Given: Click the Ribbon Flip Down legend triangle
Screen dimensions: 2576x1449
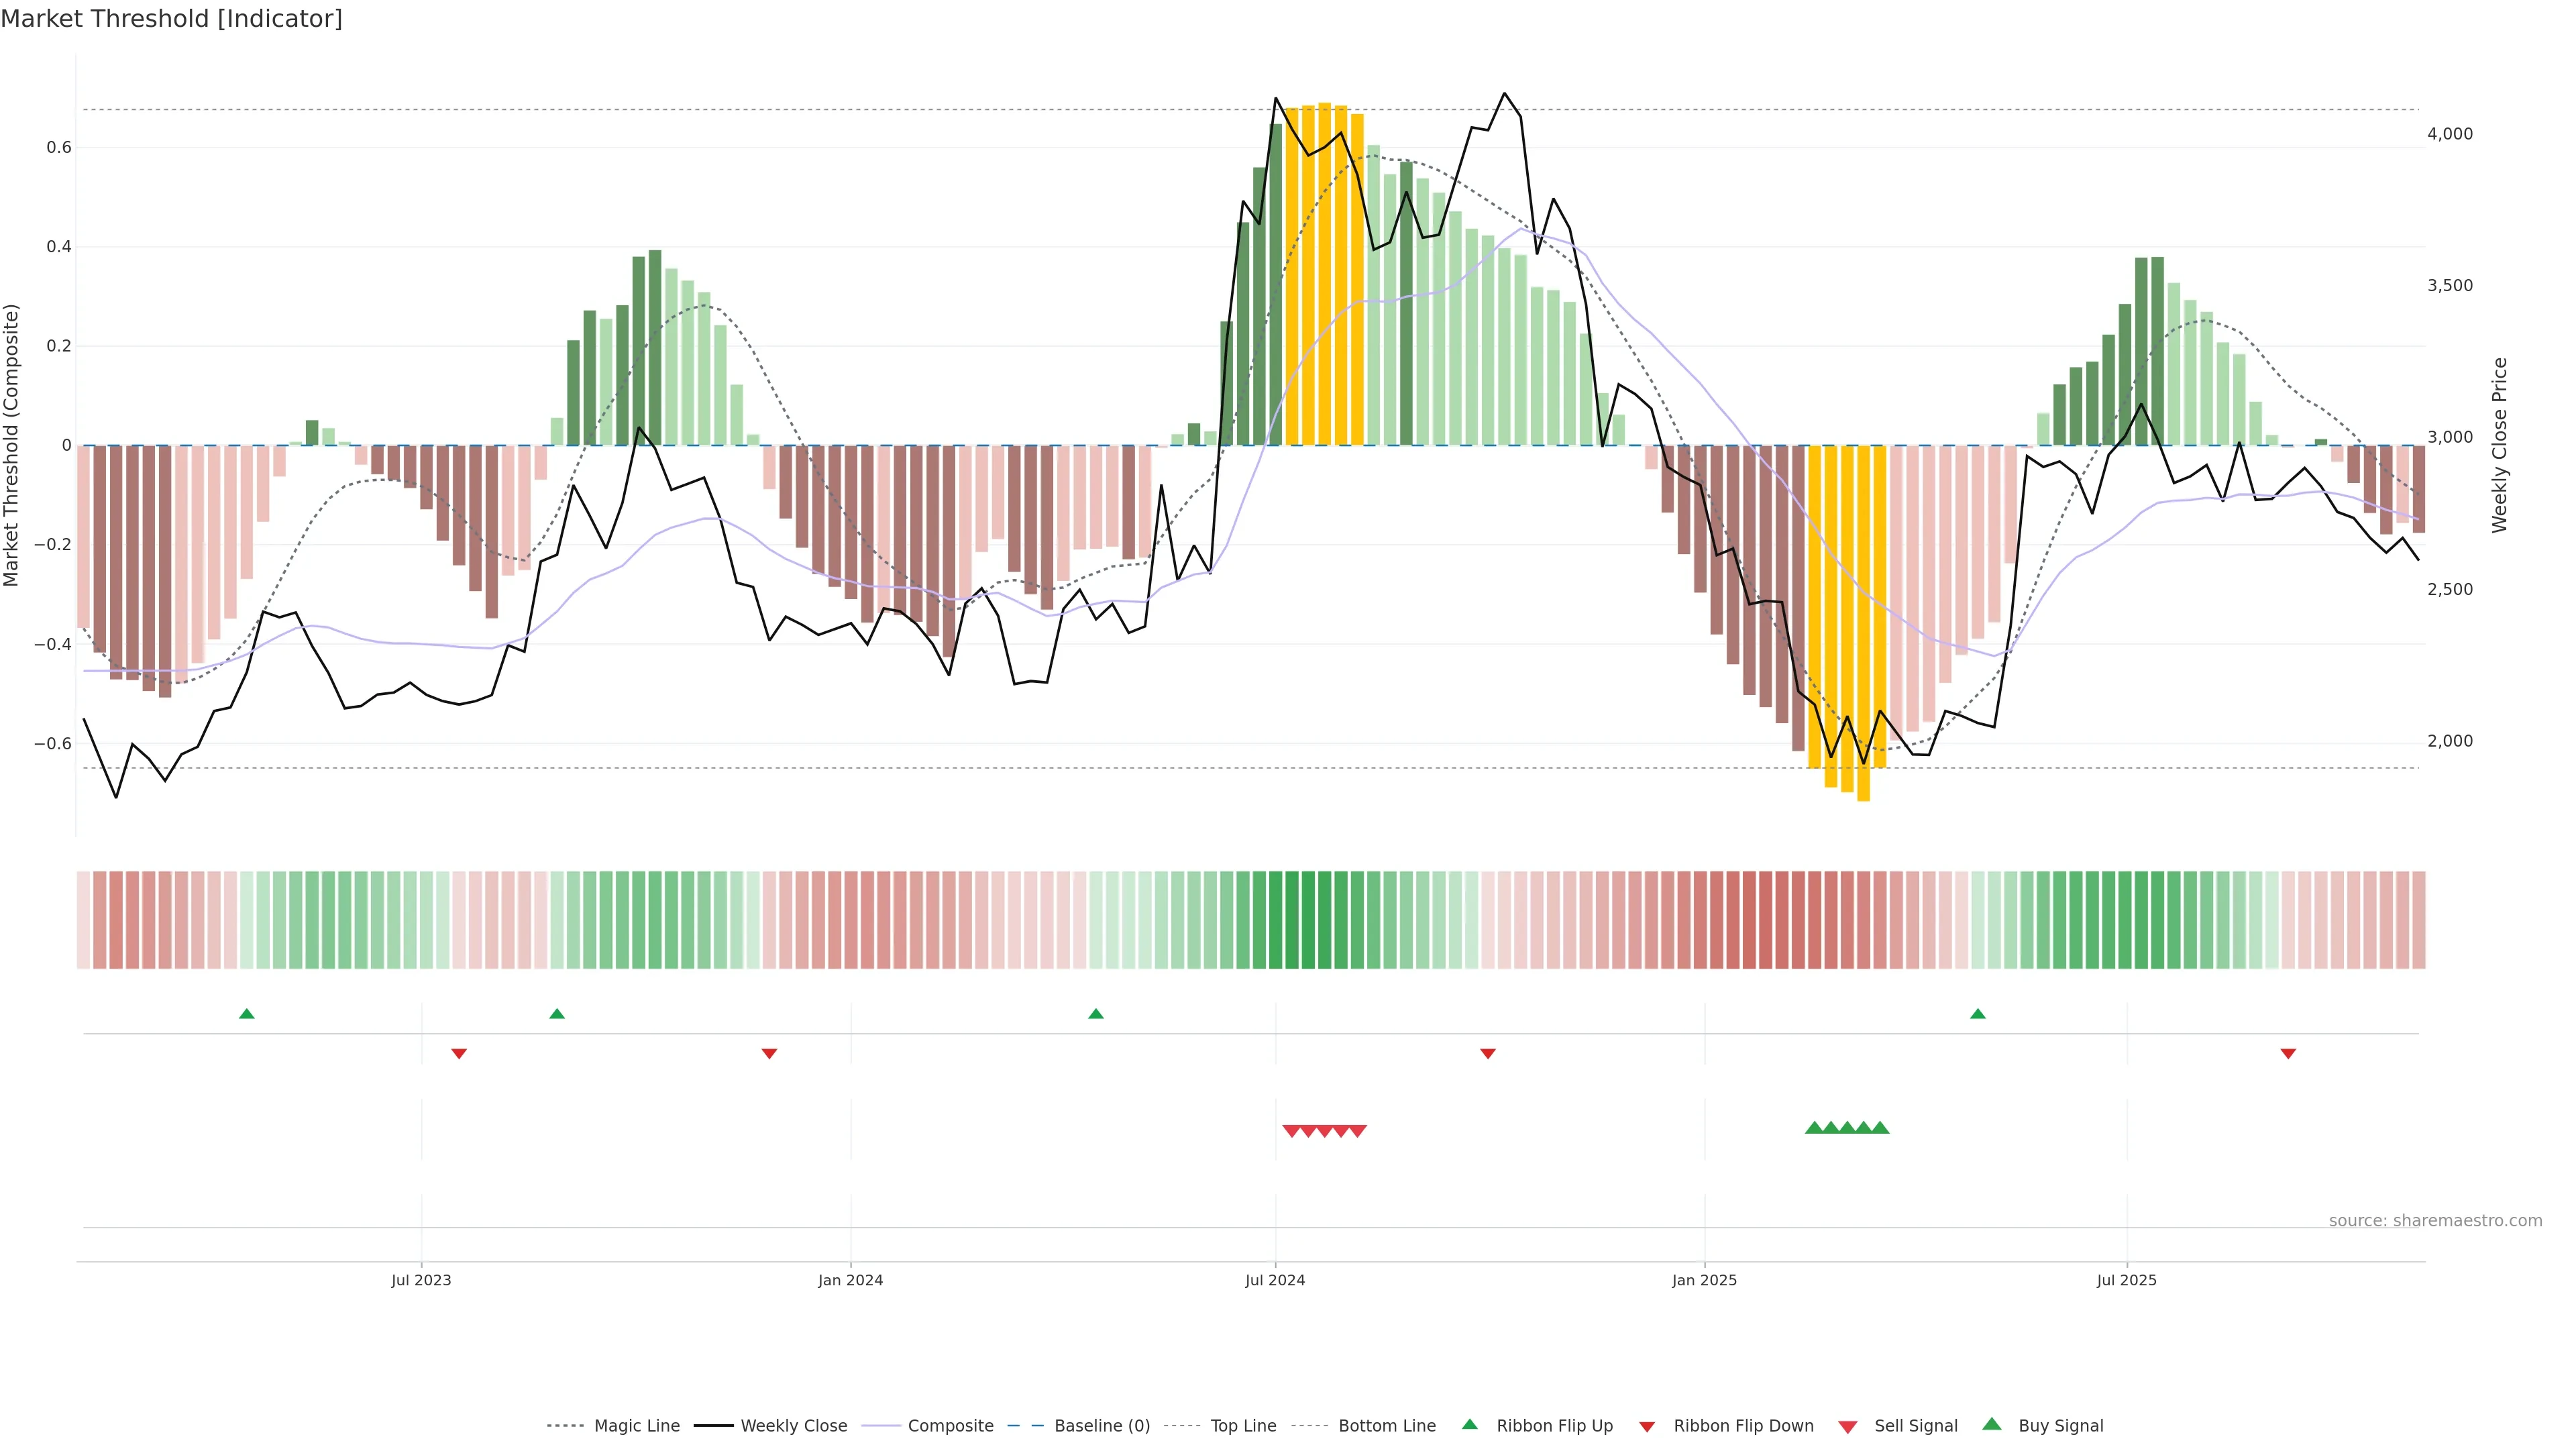Looking at the screenshot, I should click(x=1647, y=1426).
